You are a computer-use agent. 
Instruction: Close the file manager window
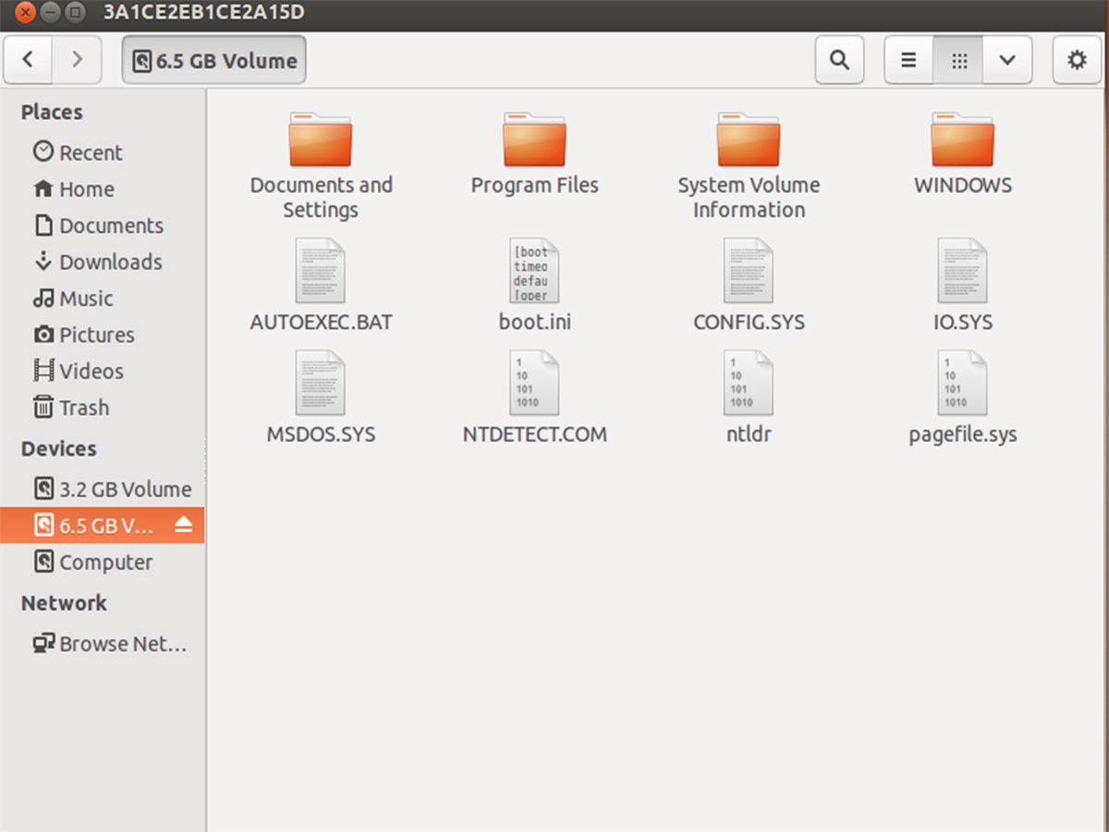tap(26, 13)
